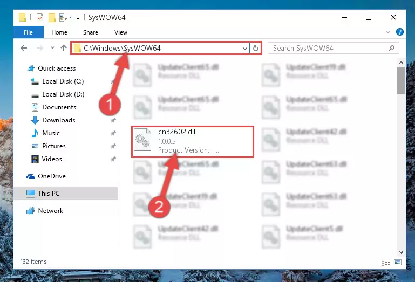Click the folder icon in title bar
The height and width of the screenshot is (282, 415).
(23, 17)
